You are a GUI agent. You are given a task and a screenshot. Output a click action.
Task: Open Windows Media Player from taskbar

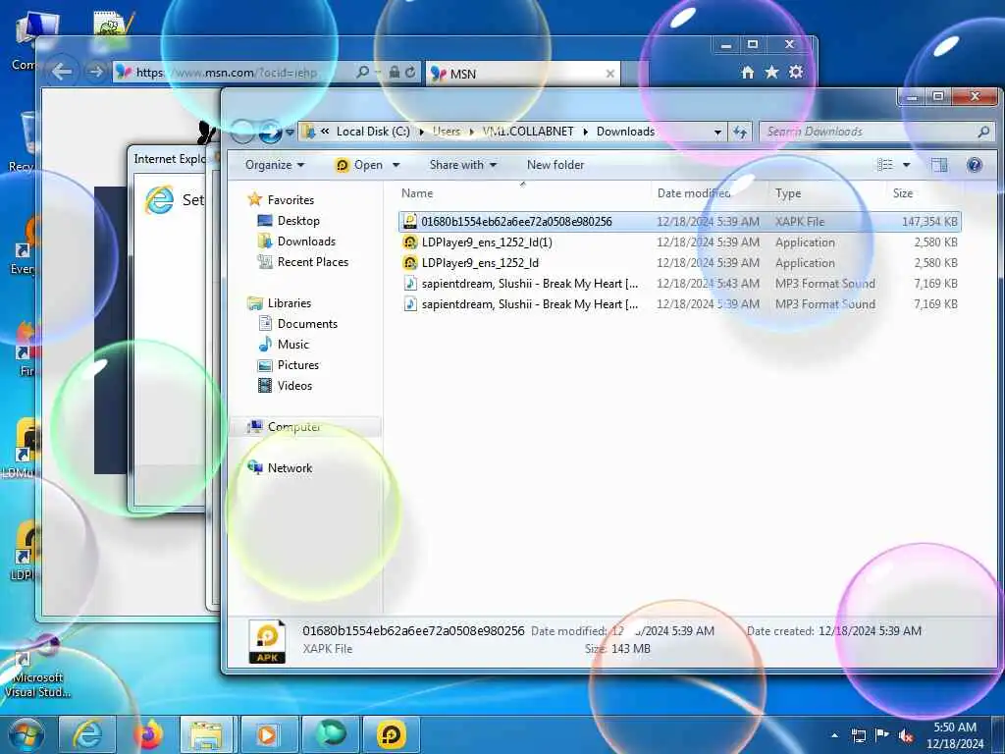[x=267, y=734]
